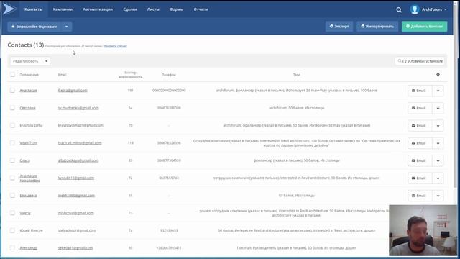Check the box for Vitalii Ткач

click(x=12, y=142)
